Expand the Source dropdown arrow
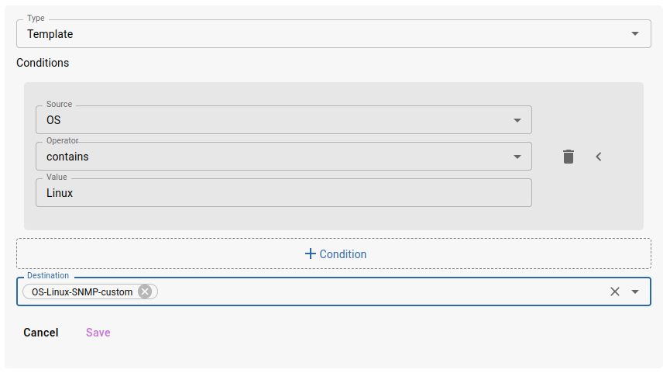This screenshot has width=670, height=376. (x=517, y=120)
